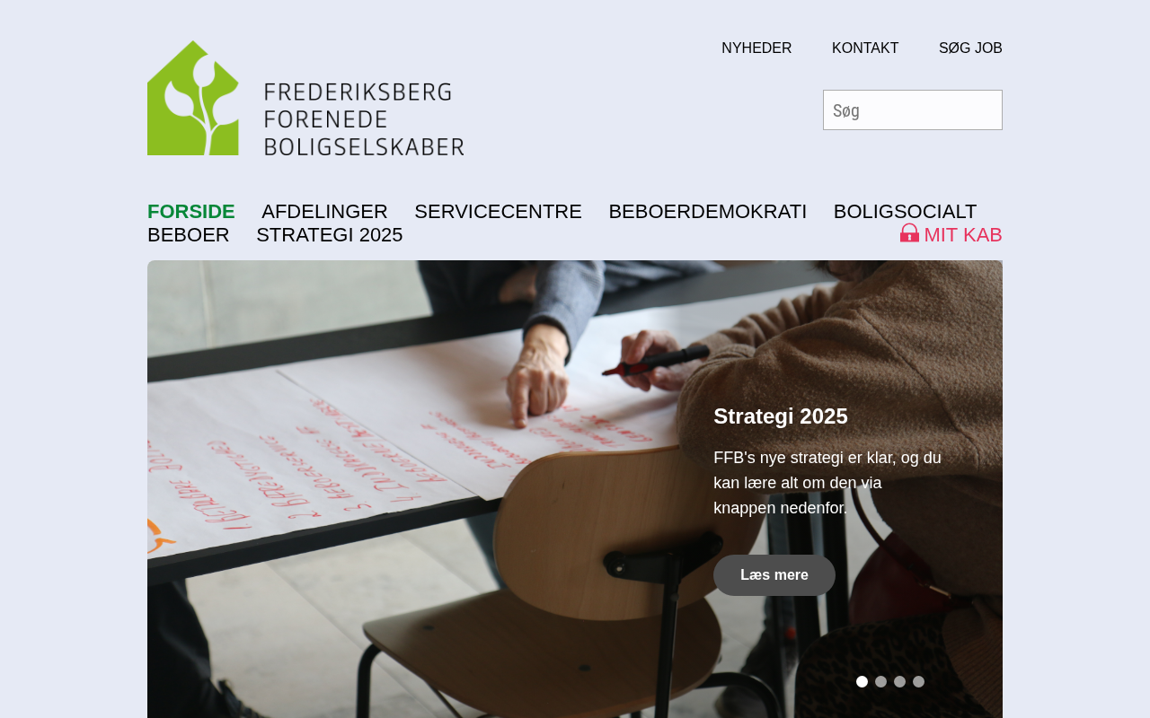The image size is (1150, 718).
Task: Open the FORSIDE menu item
Action: click(x=191, y=212)
